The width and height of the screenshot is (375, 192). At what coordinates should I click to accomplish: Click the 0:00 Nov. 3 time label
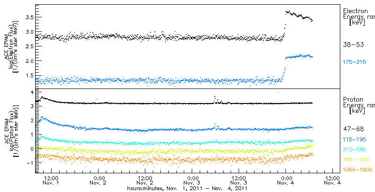click(192, 180)
